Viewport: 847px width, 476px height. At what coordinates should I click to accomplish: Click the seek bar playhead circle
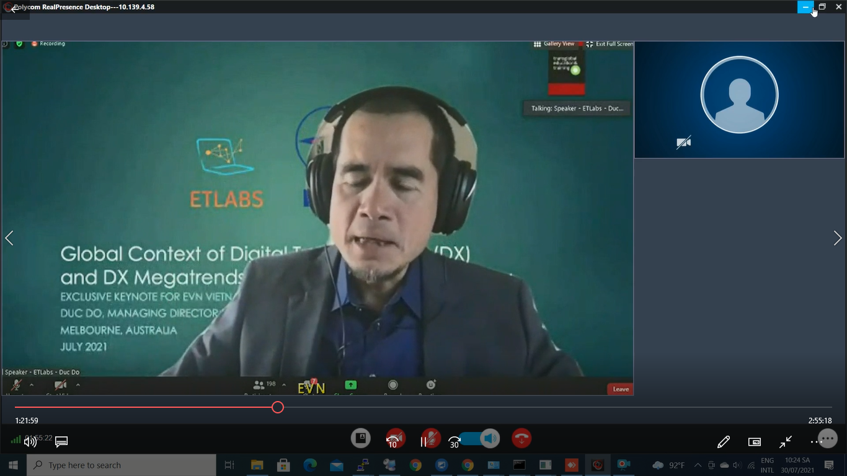278,407
